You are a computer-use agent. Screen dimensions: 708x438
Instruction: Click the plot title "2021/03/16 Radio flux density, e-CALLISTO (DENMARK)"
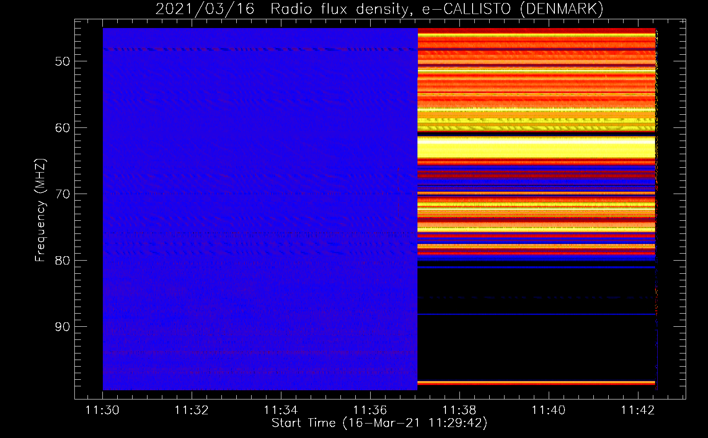pyautogui.click(x=379, y=9)
